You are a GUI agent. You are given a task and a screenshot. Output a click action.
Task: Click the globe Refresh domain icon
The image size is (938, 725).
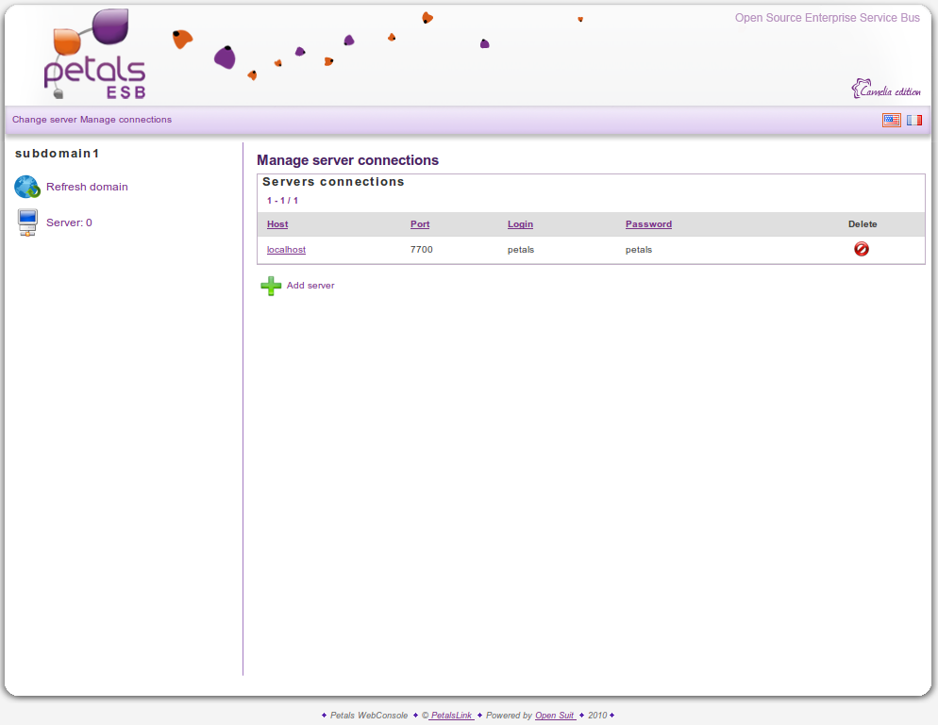click(26, 187)
